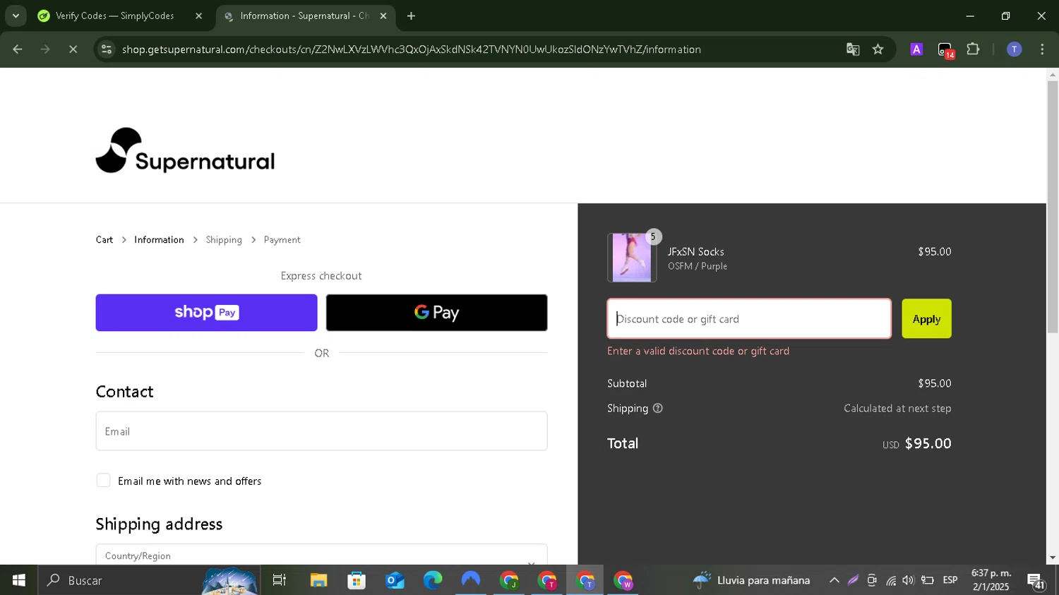Open the purple A extension
1059x595 pixels.
(916, 49)
